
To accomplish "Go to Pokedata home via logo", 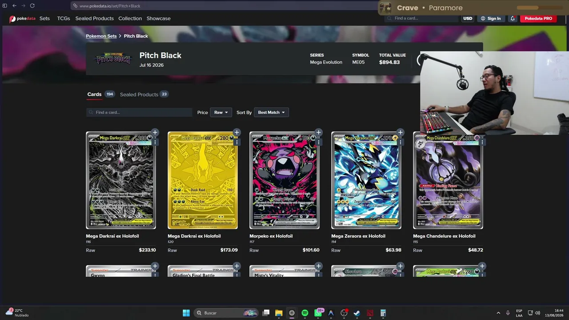I will coord(22,19).
